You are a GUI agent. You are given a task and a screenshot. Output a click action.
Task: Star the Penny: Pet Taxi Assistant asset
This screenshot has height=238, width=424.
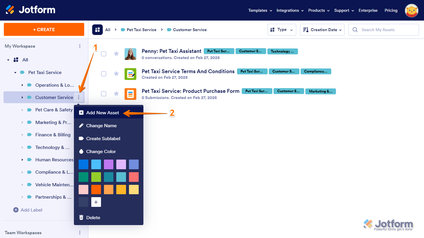[x=116, y=54]
